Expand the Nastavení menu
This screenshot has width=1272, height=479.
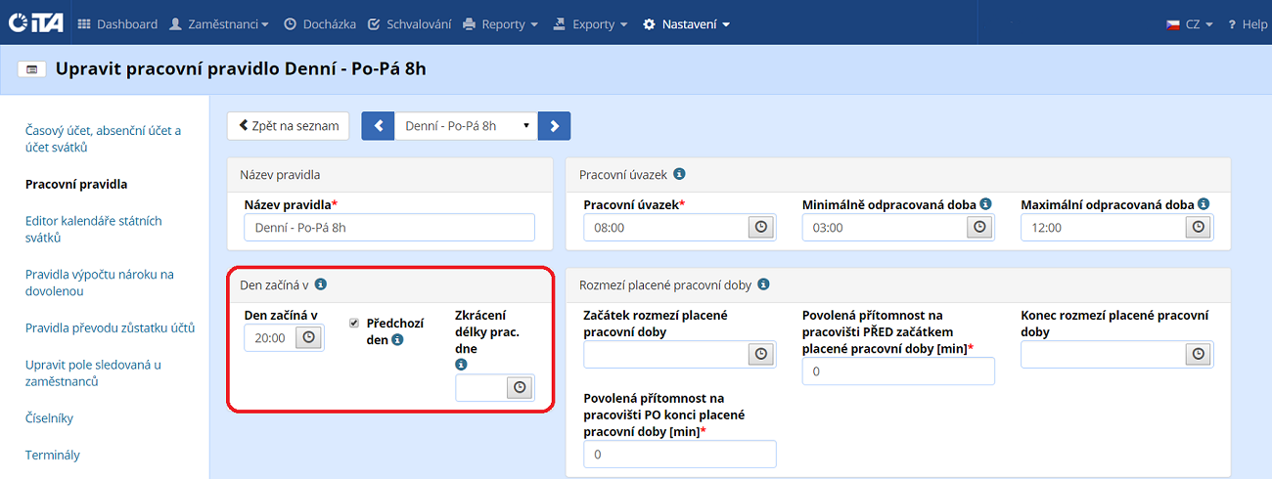tap(687, 24)
